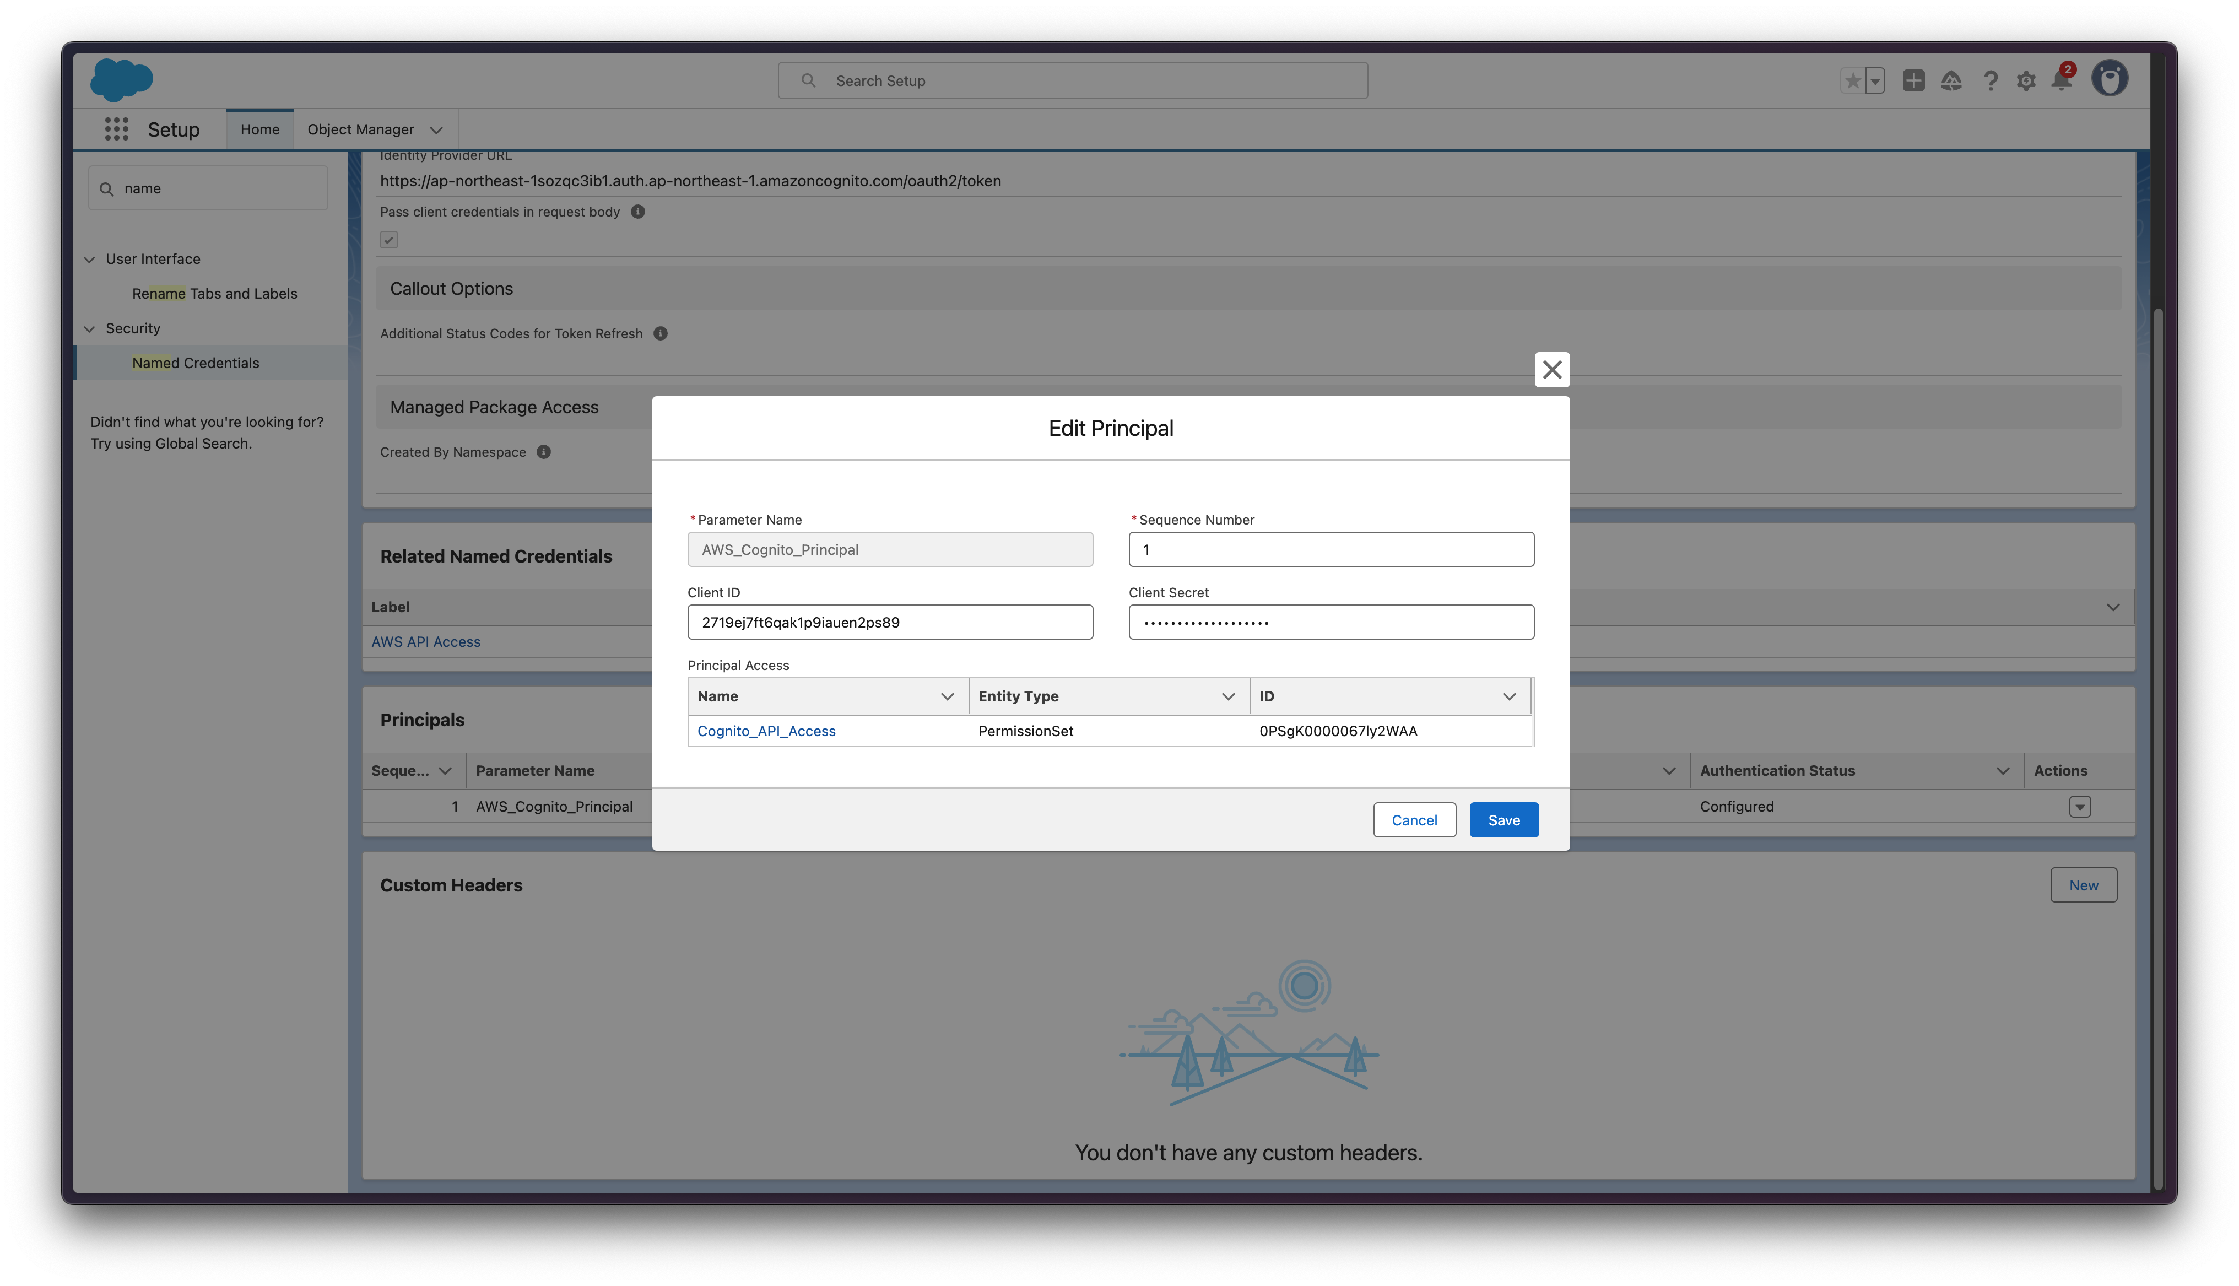Click the Salesforce cloud logo
The image size is (2239, 1286).
coord(121,79)
